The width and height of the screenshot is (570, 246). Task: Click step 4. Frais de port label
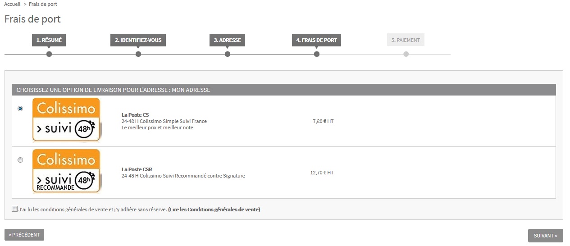(316, 40)
